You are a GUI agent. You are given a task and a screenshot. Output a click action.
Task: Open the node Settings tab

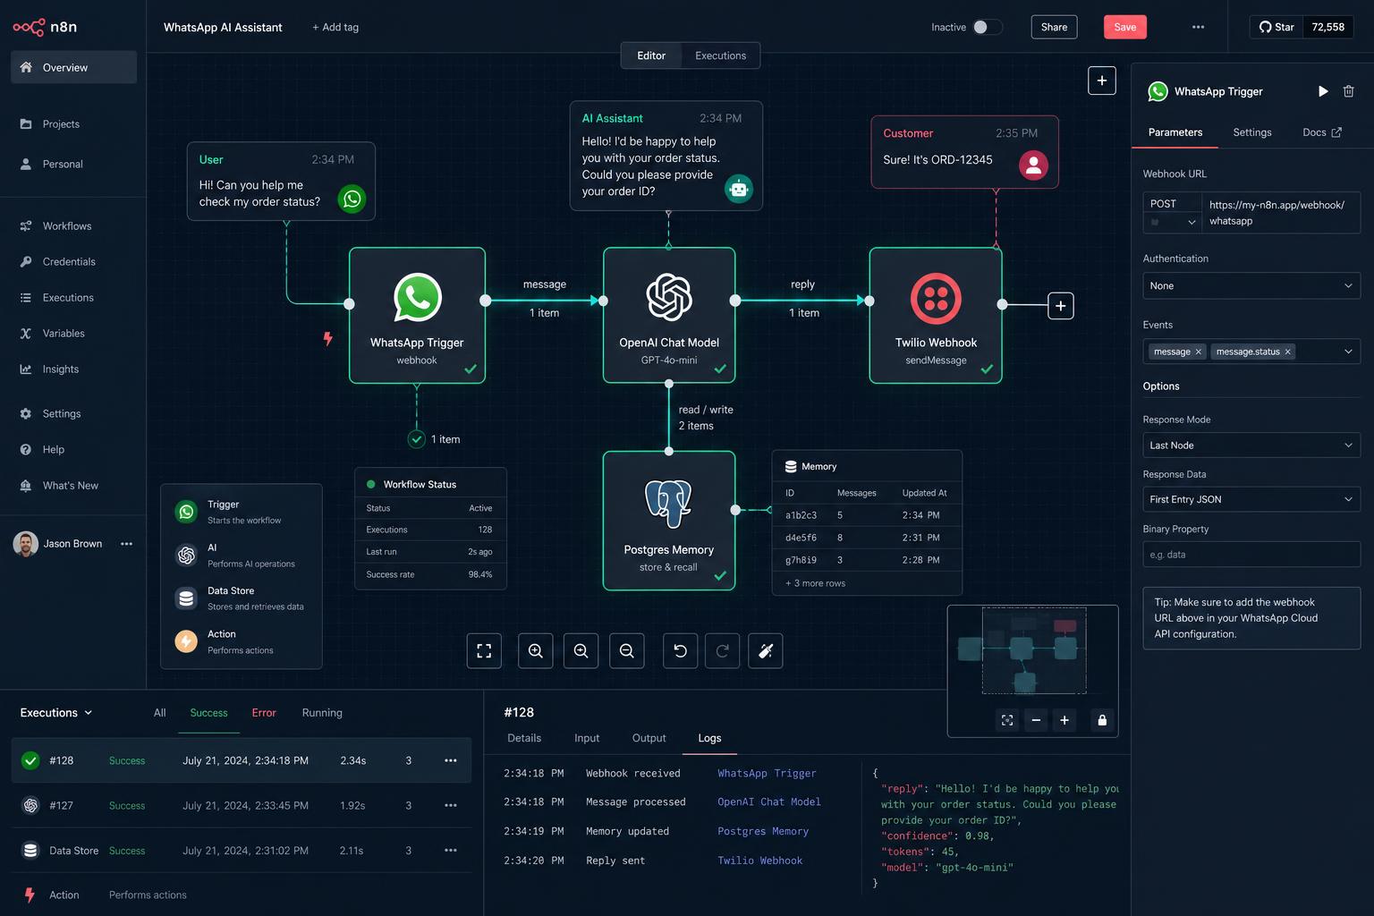(x=1251, y=132)
